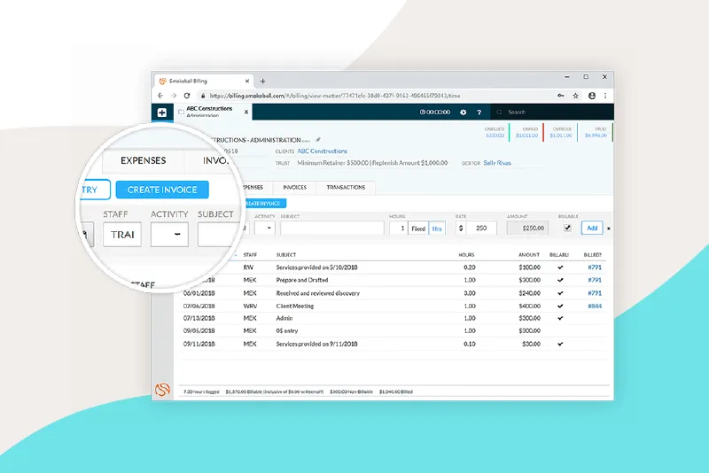Click the folder icon beside ABC Constructions tab

click(x=181, y=112)
